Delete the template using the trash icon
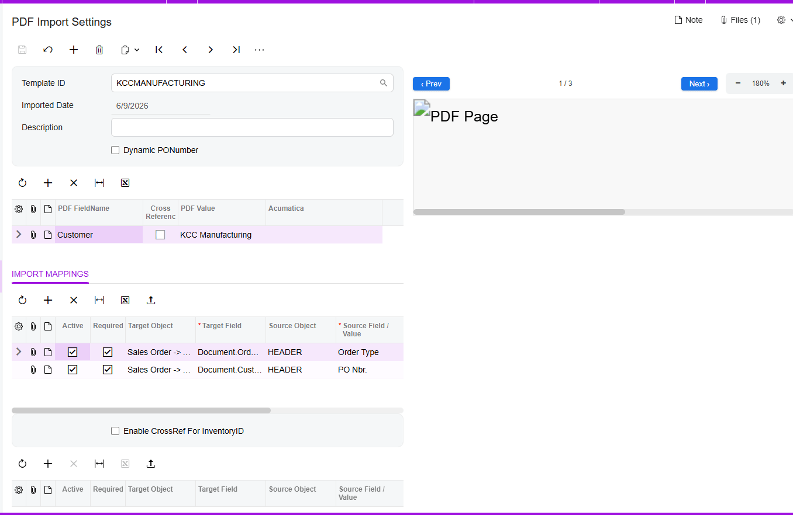This screenshot has height=515, width=793. click(x=99, y=50)
